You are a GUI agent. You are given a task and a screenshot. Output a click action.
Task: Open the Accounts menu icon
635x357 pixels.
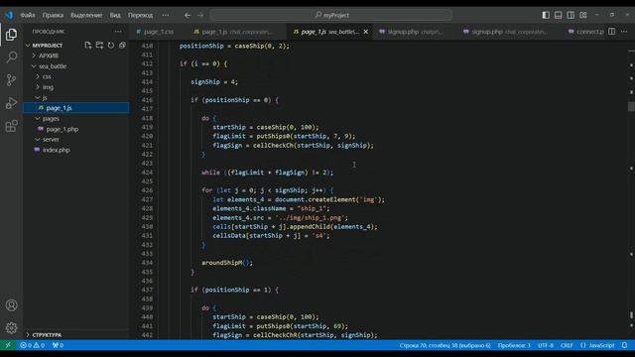11,305
